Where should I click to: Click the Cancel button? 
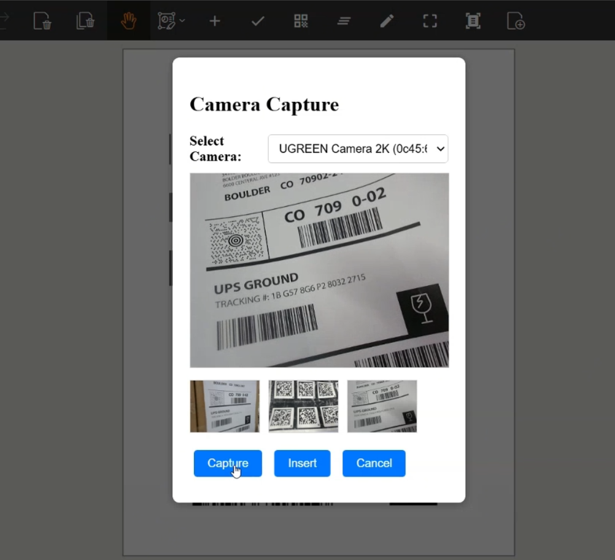pyautogui.click(x=374, y=463)
